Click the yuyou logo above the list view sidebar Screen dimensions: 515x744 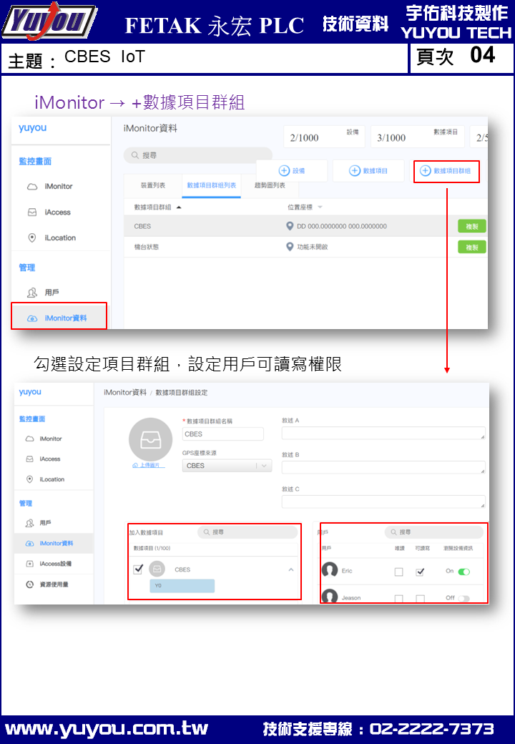pyautogui.click(x=33, y=127)
